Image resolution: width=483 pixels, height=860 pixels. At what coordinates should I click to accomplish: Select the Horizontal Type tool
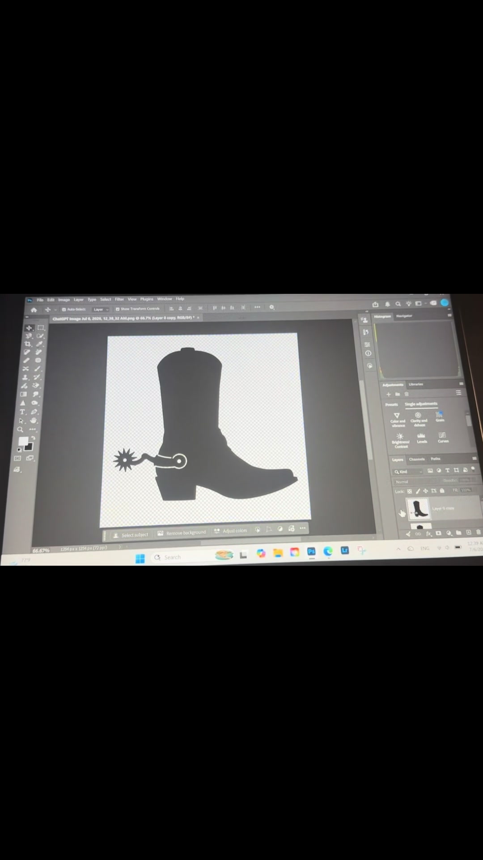click(x=22, y=412)
